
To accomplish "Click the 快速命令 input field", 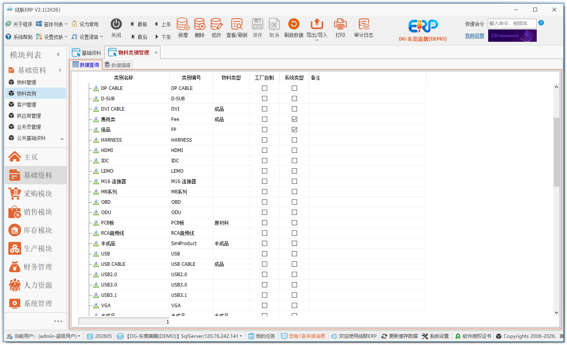I will (512, 23).
